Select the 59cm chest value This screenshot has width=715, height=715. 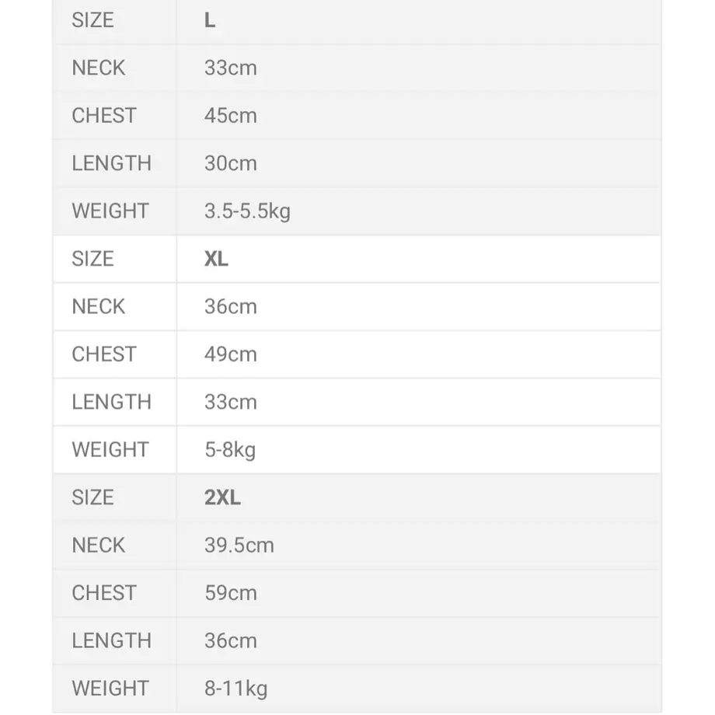231,593
